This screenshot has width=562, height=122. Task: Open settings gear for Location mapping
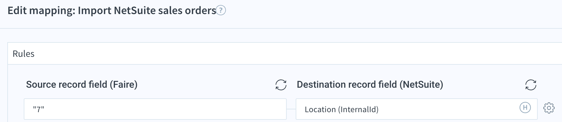click(549, 108)
